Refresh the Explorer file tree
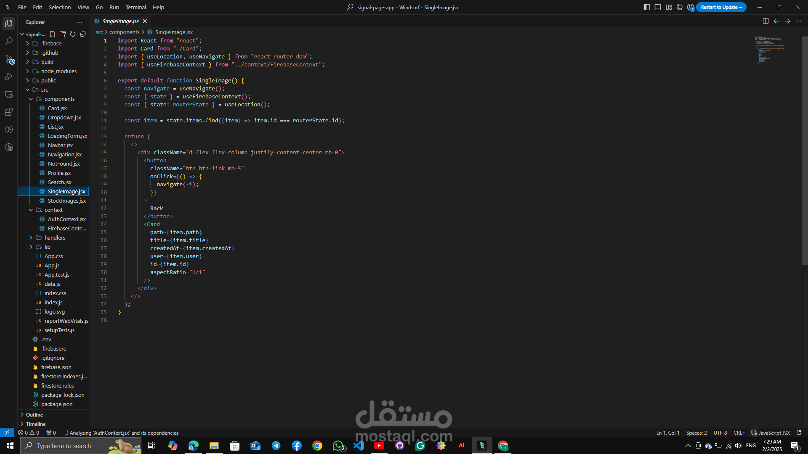Screen dimensions: 808x454 [x=73, y=34]
